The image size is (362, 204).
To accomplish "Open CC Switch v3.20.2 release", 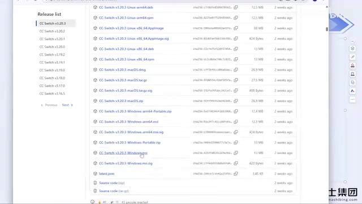I will click(52, 31).
